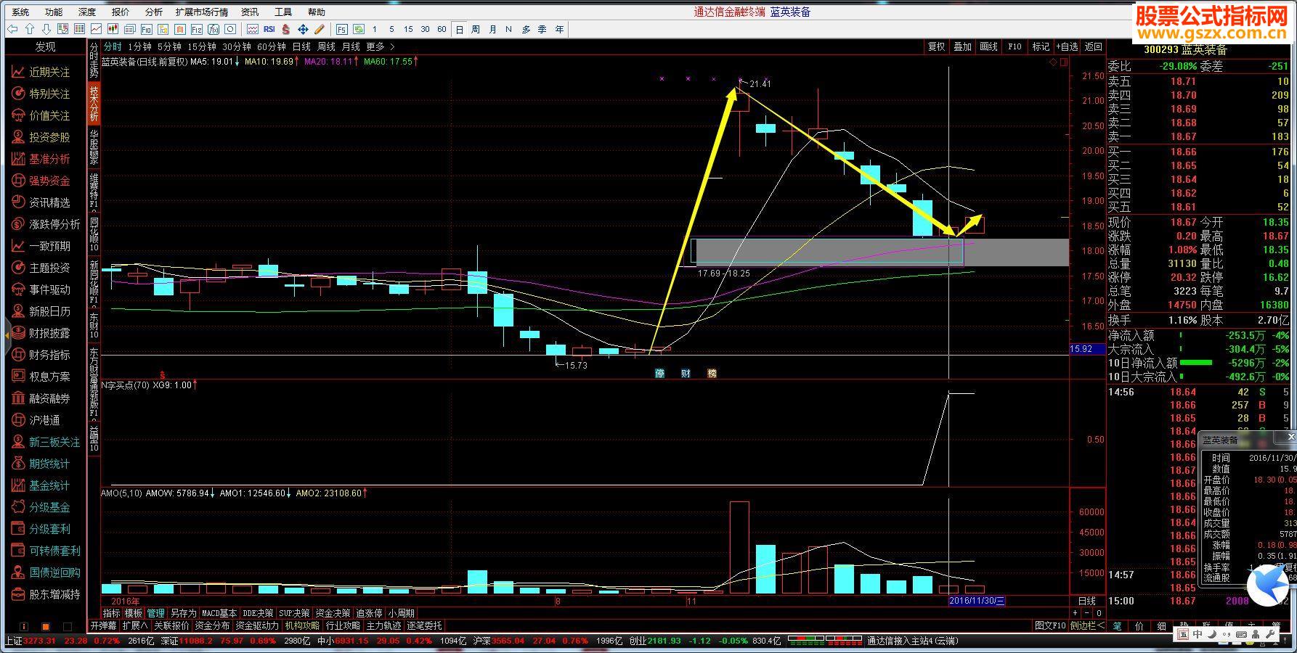Click the line trend chart toolbar icon
Viewport: 1297px width, 653px height.
click(96, 29)
